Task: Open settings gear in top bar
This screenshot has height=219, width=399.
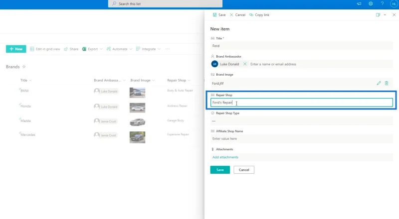Action: [x=371, y=4]
